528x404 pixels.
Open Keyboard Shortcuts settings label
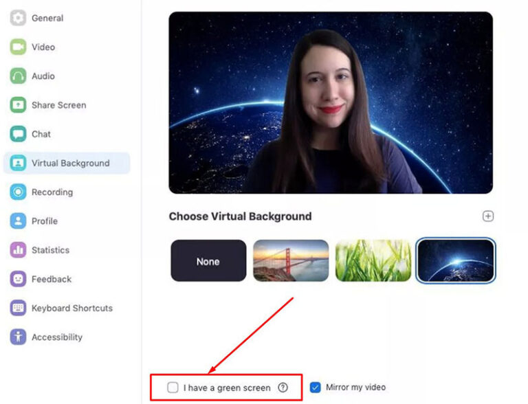(x=72, y=308)
